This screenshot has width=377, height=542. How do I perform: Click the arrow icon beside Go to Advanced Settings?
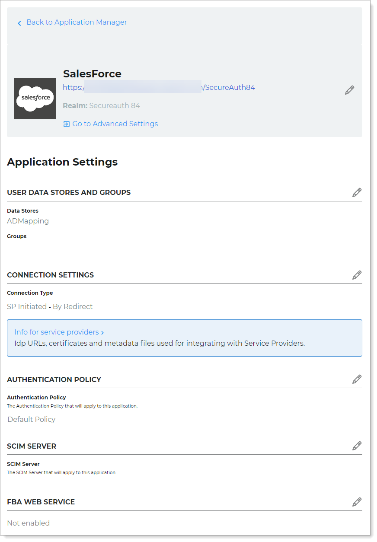[66, 124]
